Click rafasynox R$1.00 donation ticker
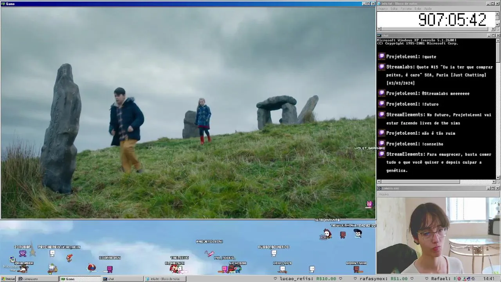The image size is (501, 282). 384,278
